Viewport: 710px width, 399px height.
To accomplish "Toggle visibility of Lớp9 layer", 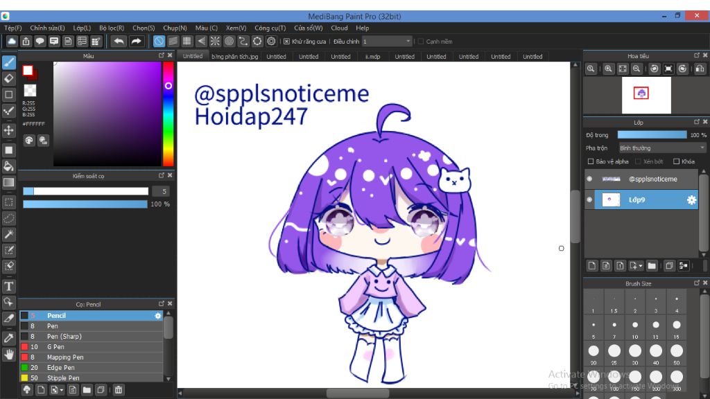I will 589,200.
